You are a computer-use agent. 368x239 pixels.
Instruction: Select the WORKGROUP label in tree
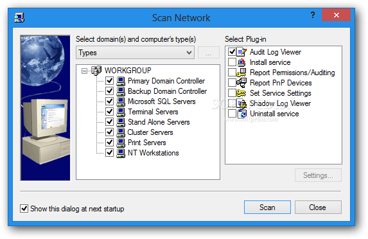[x=128, y=71]
